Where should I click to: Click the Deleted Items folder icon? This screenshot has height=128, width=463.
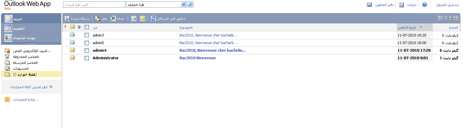click(7, 57)
